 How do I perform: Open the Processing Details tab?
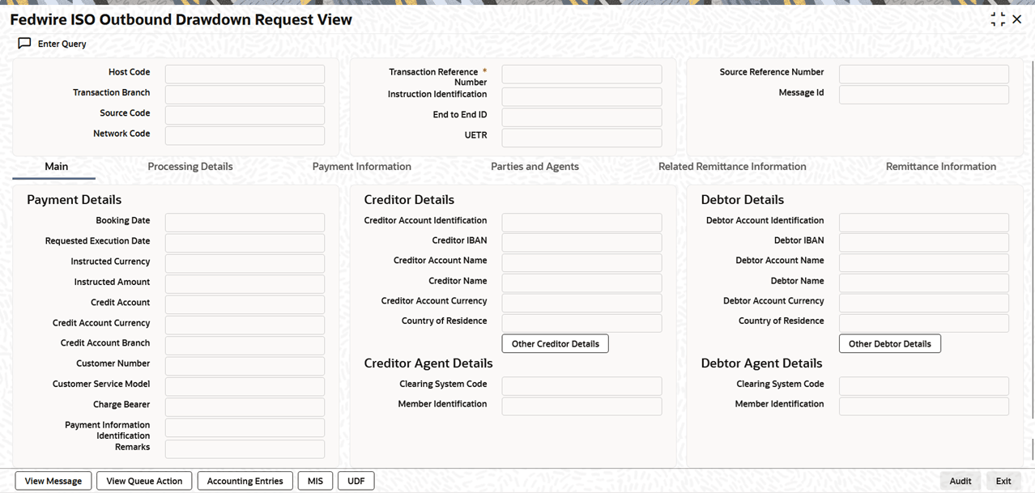coord(190,167)
